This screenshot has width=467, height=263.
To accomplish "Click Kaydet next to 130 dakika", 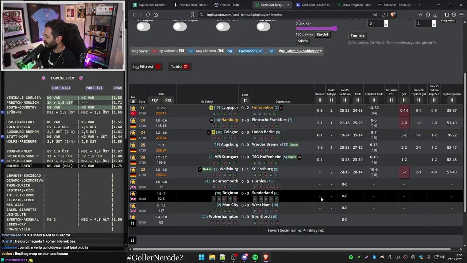I will (x=322, y=34).
